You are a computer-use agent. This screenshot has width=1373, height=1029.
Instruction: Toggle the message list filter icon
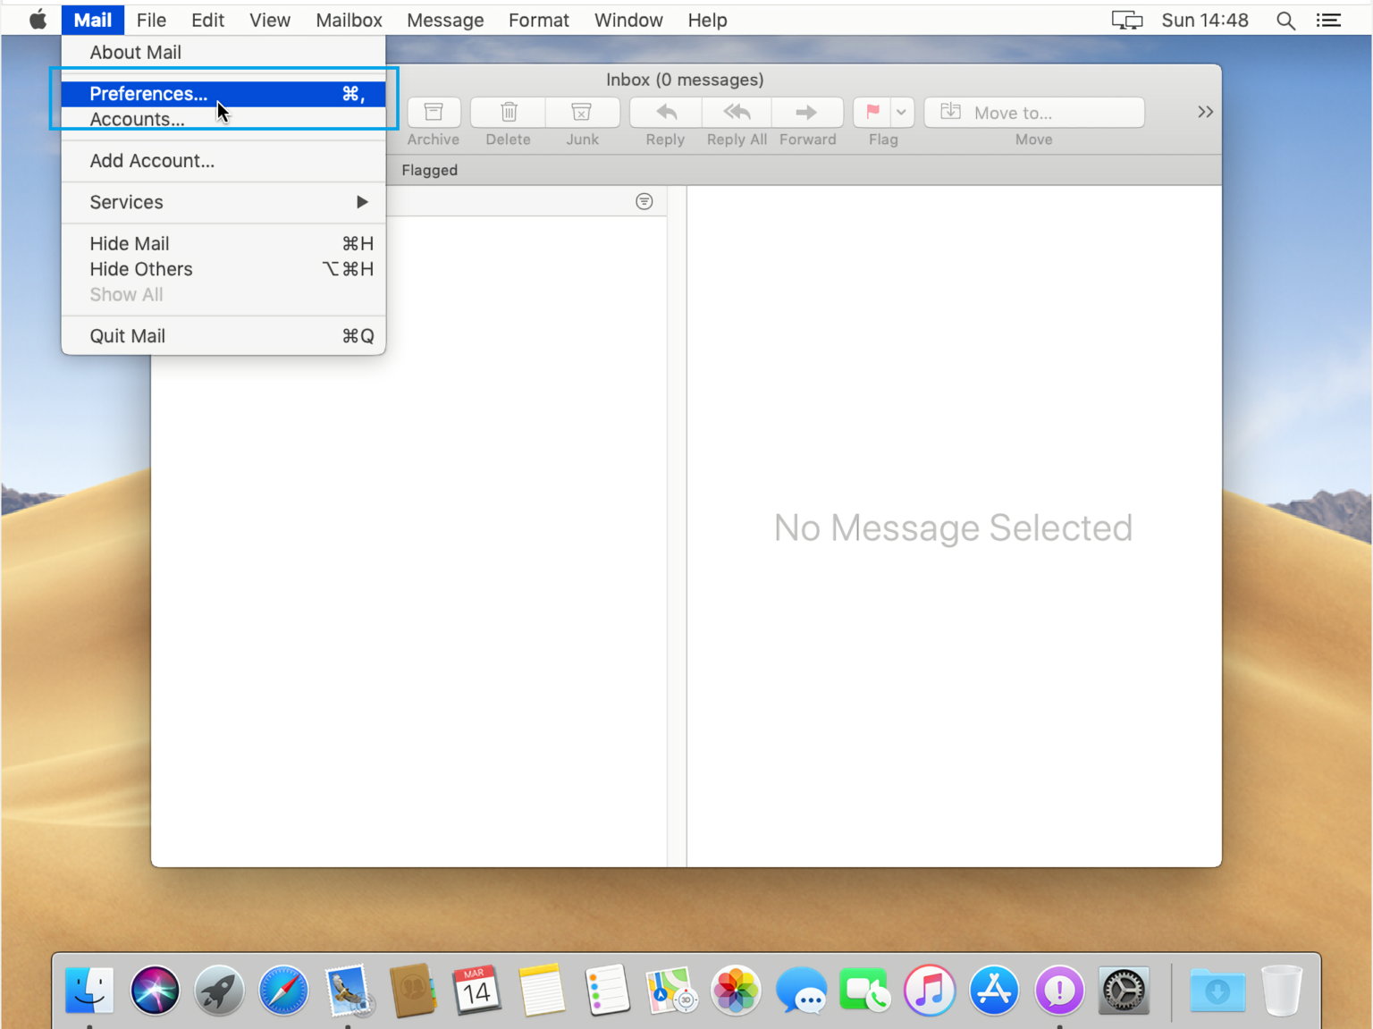[644, 202]
